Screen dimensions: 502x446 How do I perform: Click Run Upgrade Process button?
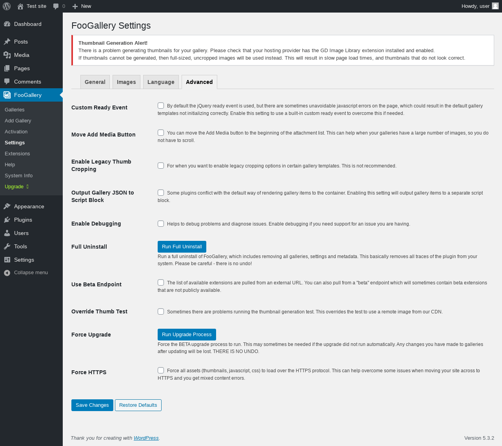[x=187, y=335]
